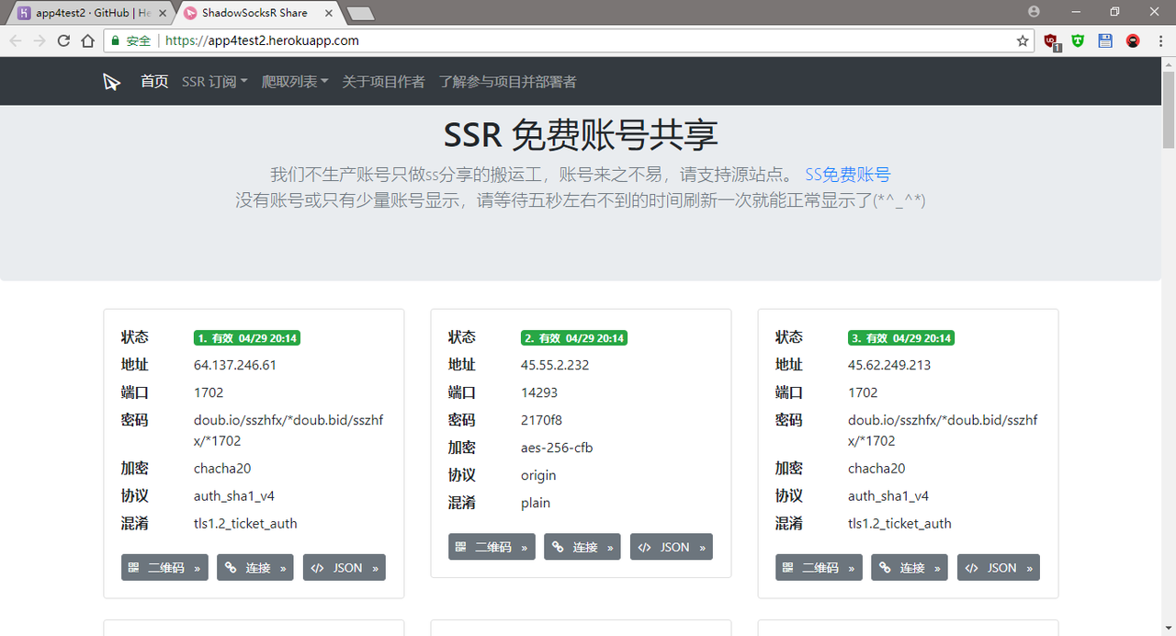Open 关于项目作者 page
Screen dimensions: 1176x636
point(383,82)
